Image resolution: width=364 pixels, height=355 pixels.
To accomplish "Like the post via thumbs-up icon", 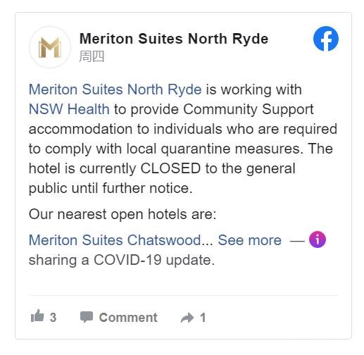I will coord(37,316).
